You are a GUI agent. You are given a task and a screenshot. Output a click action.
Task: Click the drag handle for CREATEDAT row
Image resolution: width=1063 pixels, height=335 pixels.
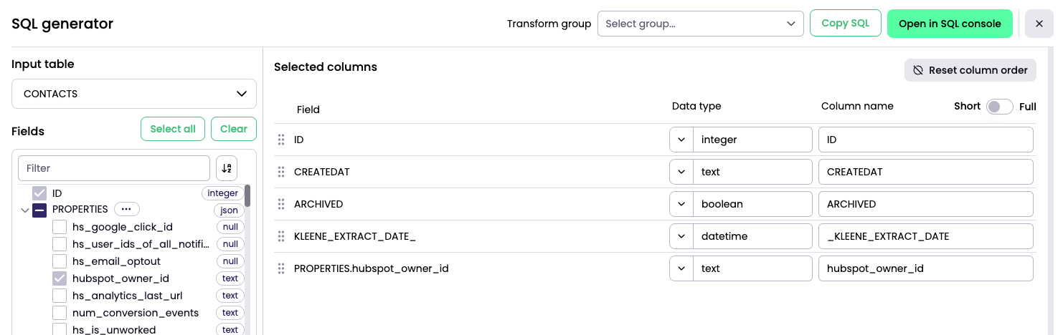click(281, 172)
